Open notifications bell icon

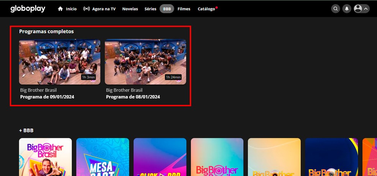[347, 9]
